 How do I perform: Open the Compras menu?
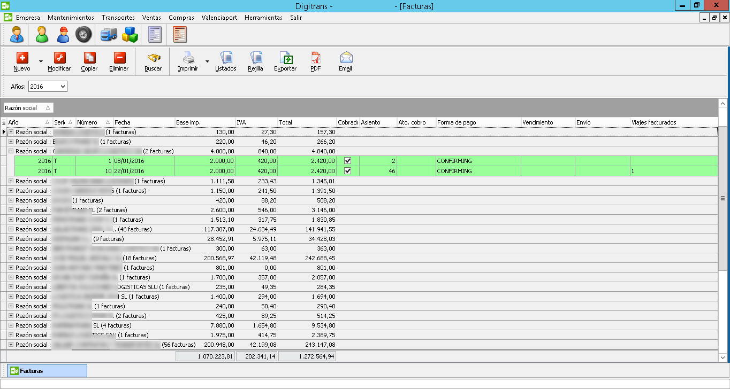[x=181, y=18]
